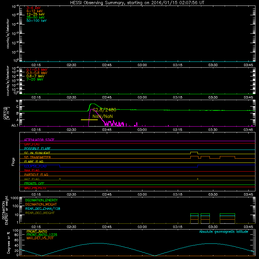This screenshot has width=259, height=259.
Task: Select the FRONT_RATIO legend label
Action: [37, 231]
